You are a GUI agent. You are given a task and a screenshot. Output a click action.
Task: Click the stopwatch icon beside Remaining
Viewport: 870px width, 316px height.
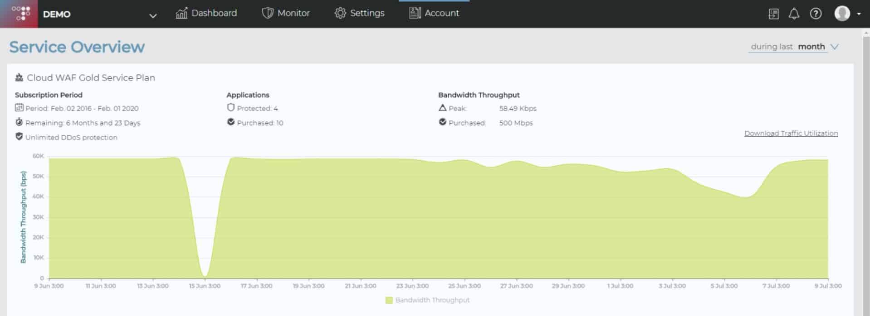[x=19, y=122]
